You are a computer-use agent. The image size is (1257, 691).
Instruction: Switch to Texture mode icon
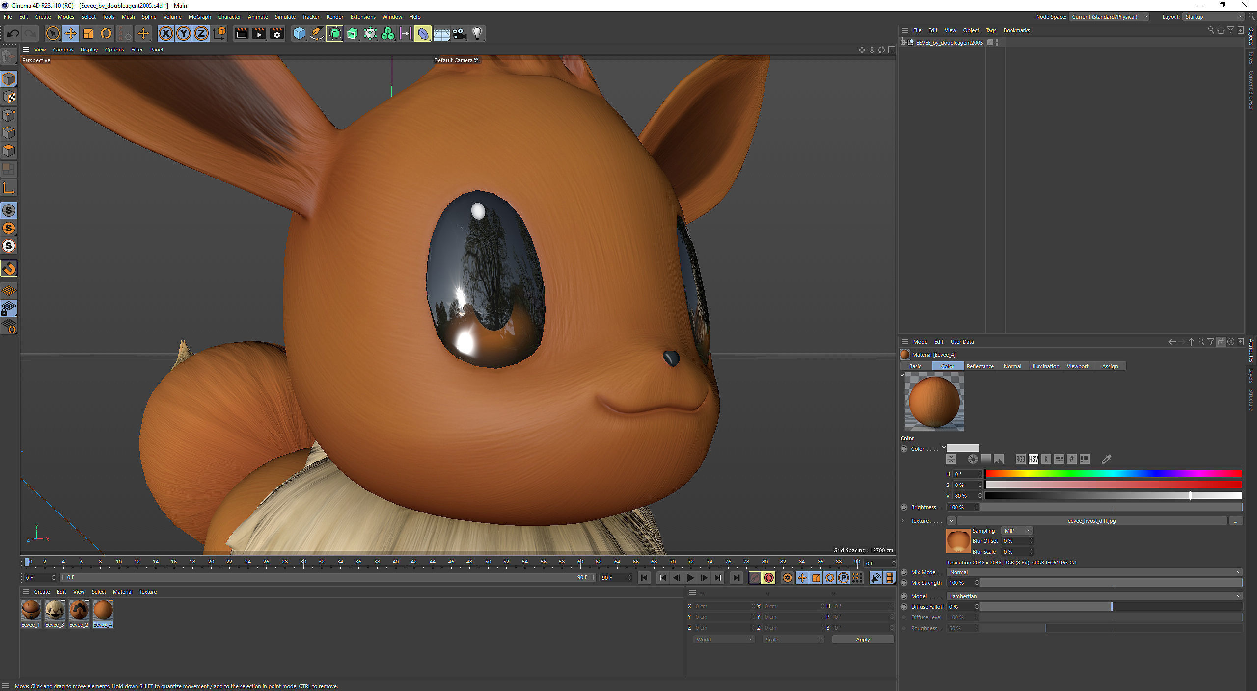(9, 97)
